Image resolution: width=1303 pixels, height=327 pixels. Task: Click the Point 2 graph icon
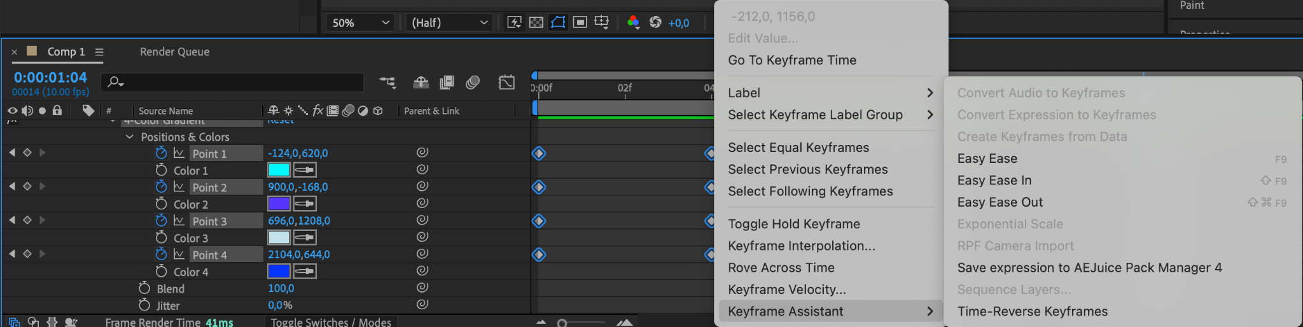(x=179, y=187)
